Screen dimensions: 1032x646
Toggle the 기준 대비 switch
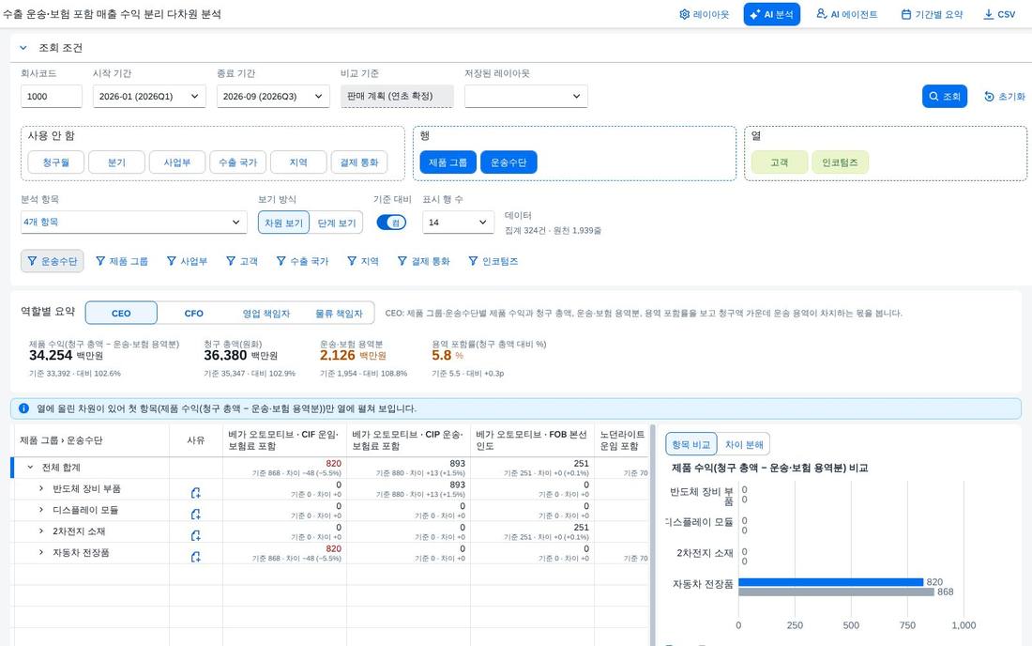(x=391, y=223)
